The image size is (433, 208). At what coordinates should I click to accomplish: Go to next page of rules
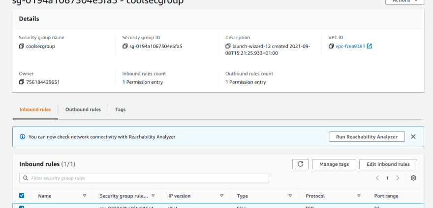pos(398,178)
